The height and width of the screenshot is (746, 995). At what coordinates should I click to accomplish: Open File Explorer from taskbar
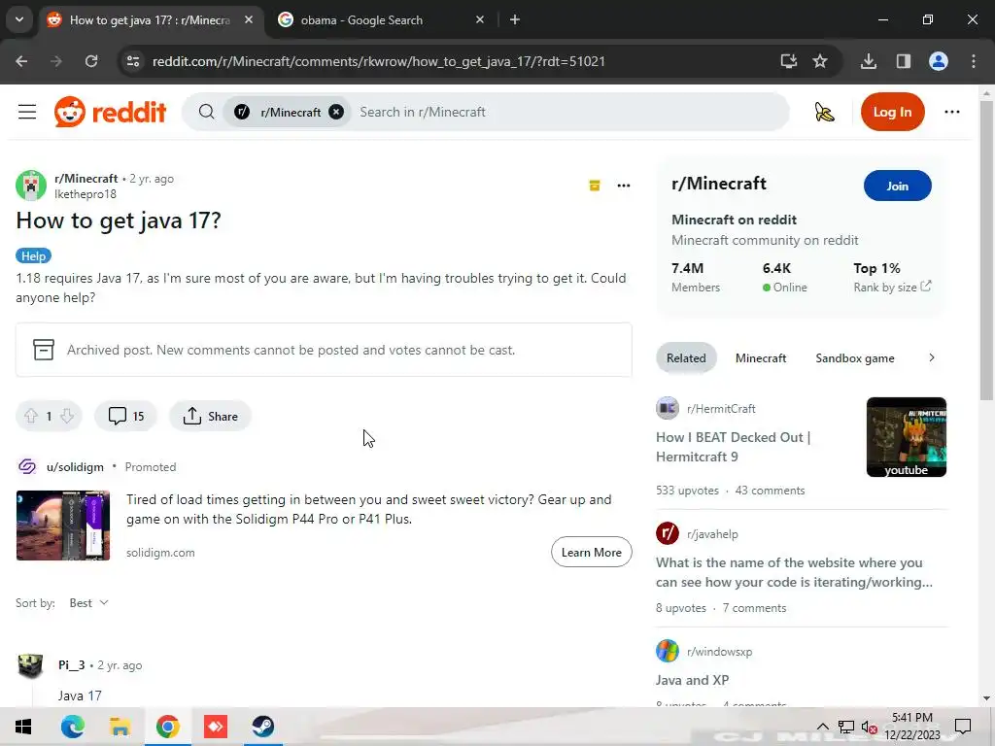point(120,727)
